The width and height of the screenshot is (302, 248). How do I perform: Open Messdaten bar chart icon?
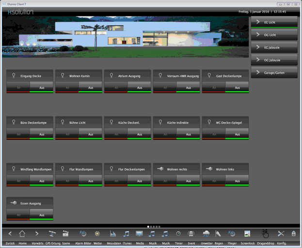tap(113, 234)
